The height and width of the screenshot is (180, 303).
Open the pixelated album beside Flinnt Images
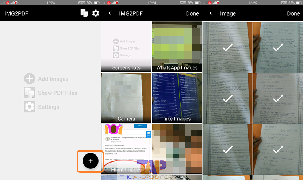click(x=177, y=149)
